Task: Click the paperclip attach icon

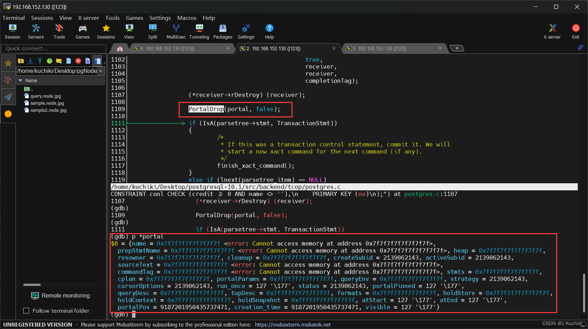Action: pyautogui.click(x=580, y=47)
